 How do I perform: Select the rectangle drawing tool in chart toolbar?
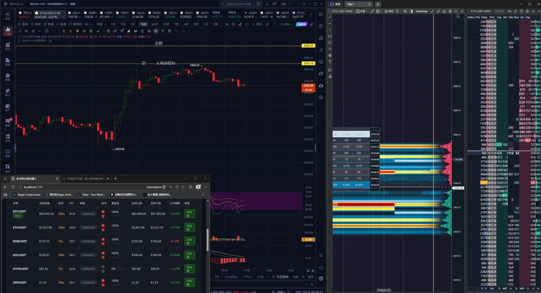click(x=46, y=31)
